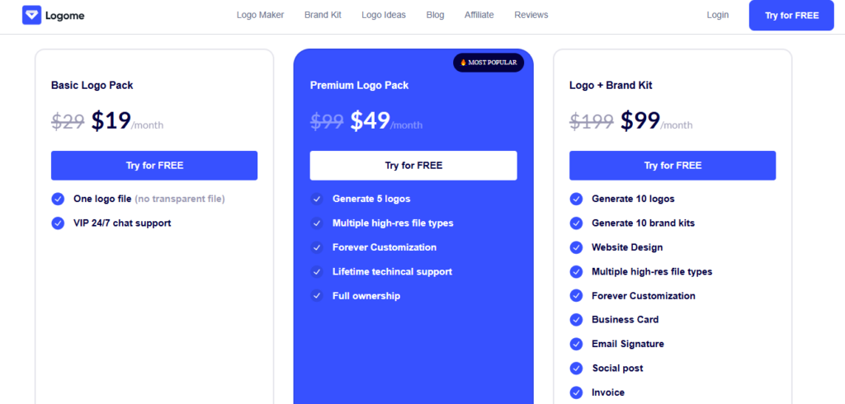Viewport: 845px width, 404px height.
Task: Click checkmark icon beside Email Signature
Action: point(576,344)
